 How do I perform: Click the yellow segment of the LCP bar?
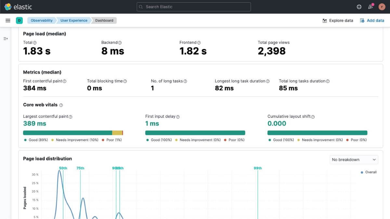(116, 133)
